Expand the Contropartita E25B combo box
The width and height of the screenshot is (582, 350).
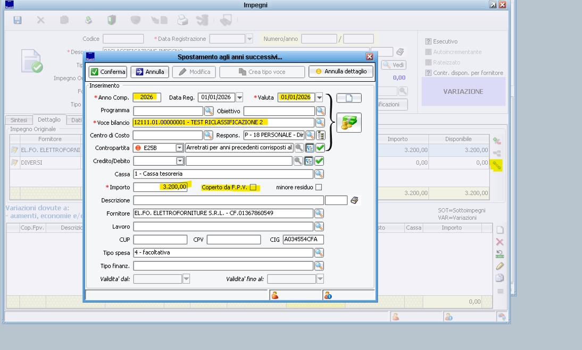(x=179, y=148)
